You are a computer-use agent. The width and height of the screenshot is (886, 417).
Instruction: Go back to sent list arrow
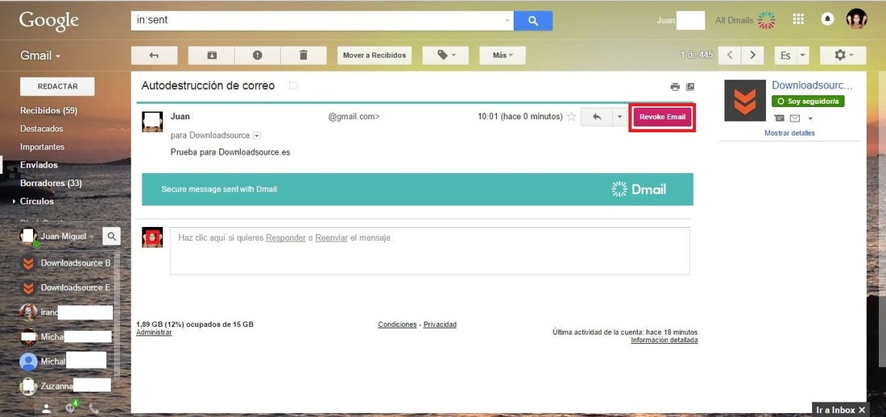coord(155,56)
